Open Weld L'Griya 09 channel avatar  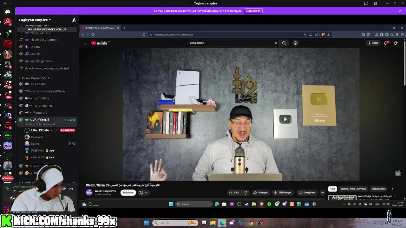click(x=89, y=192)
